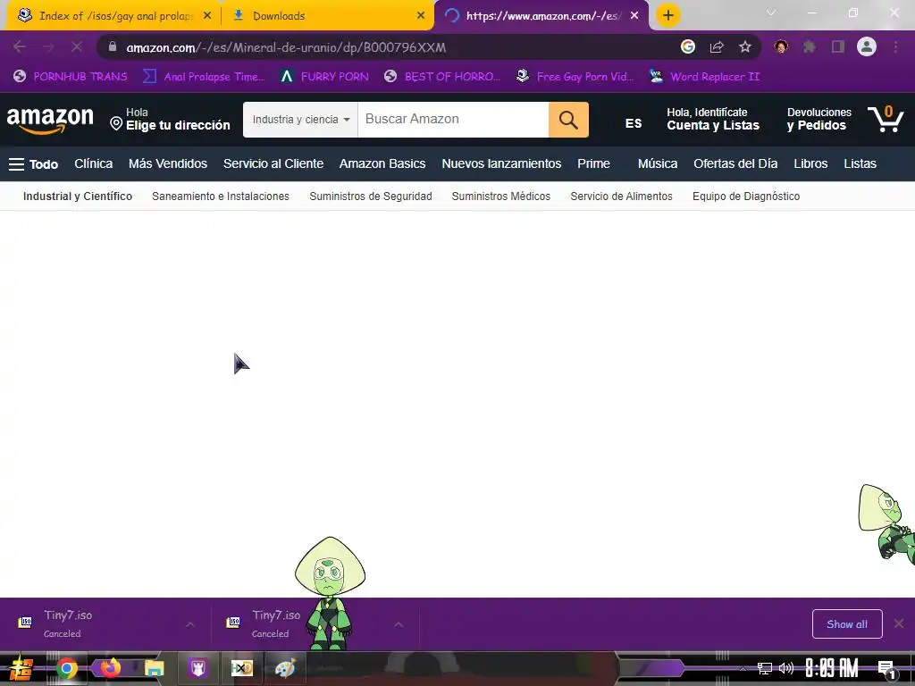The height and width of the screenshot is (686, 915).
Task: Open Amazon Basics in nav bar
Action: click(382, 164)
